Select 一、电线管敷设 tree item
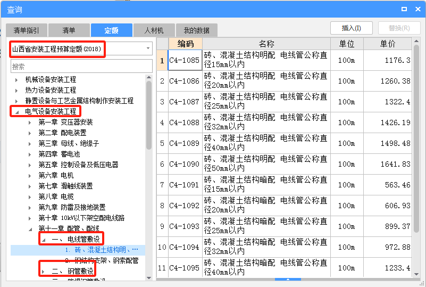 76,239
